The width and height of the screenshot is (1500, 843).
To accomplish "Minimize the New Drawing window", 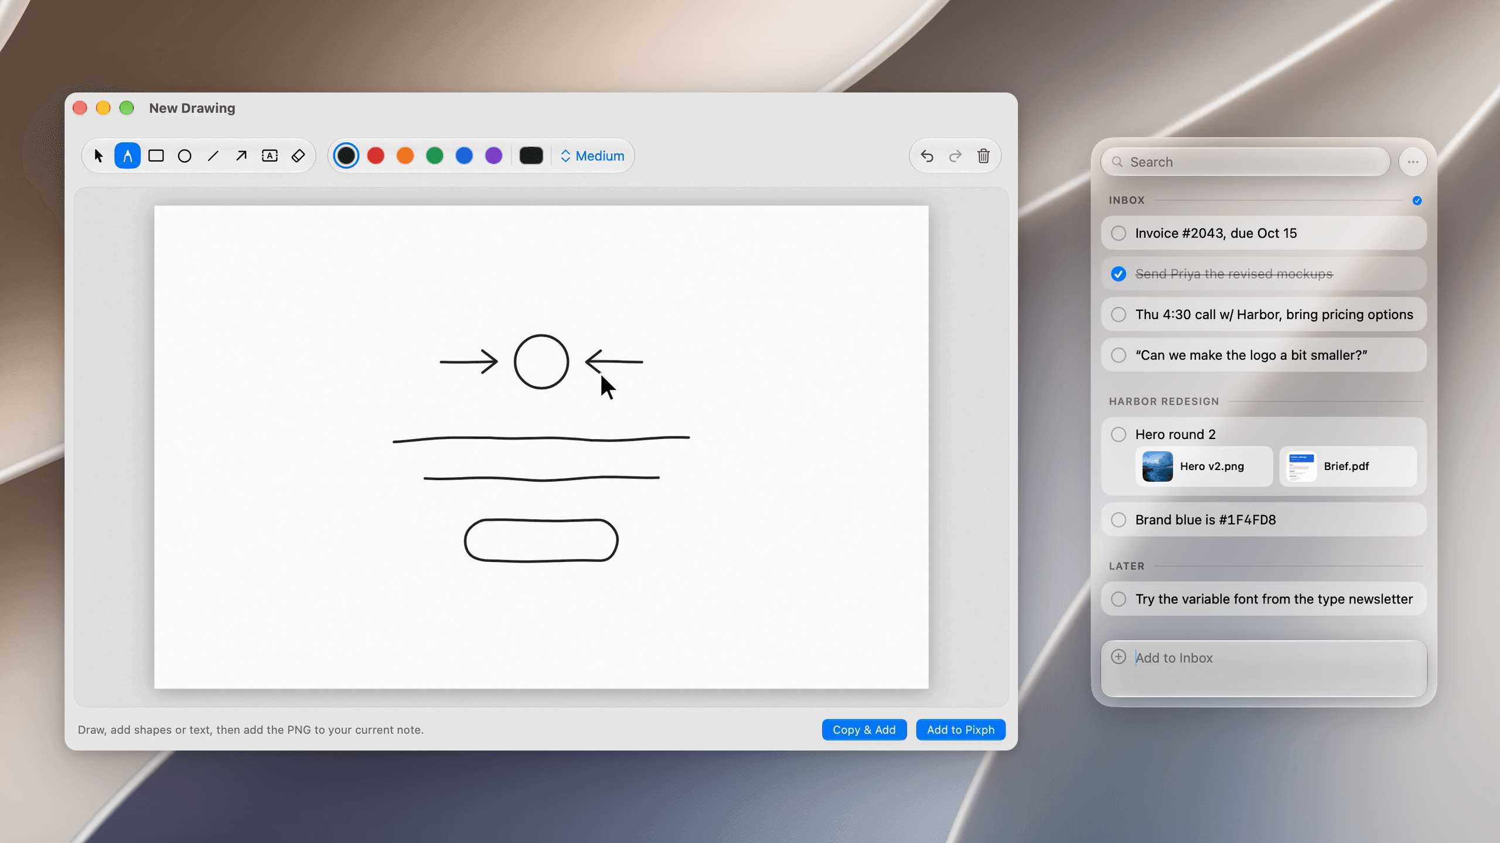I will (103, 108).
